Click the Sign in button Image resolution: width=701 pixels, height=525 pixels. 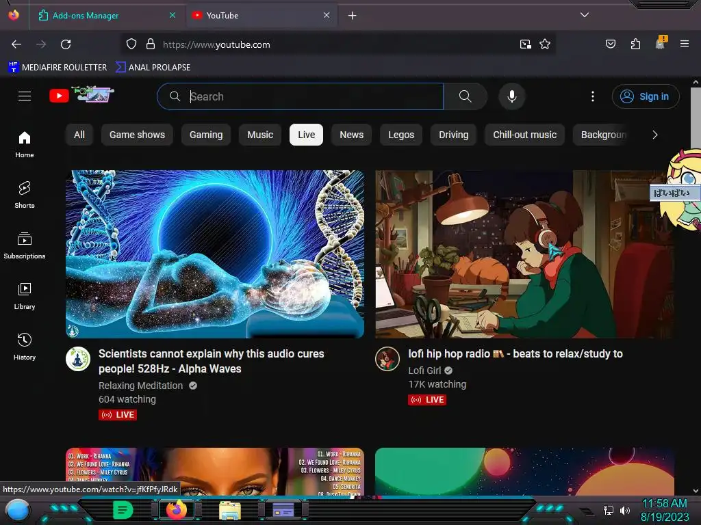(646, 96)
